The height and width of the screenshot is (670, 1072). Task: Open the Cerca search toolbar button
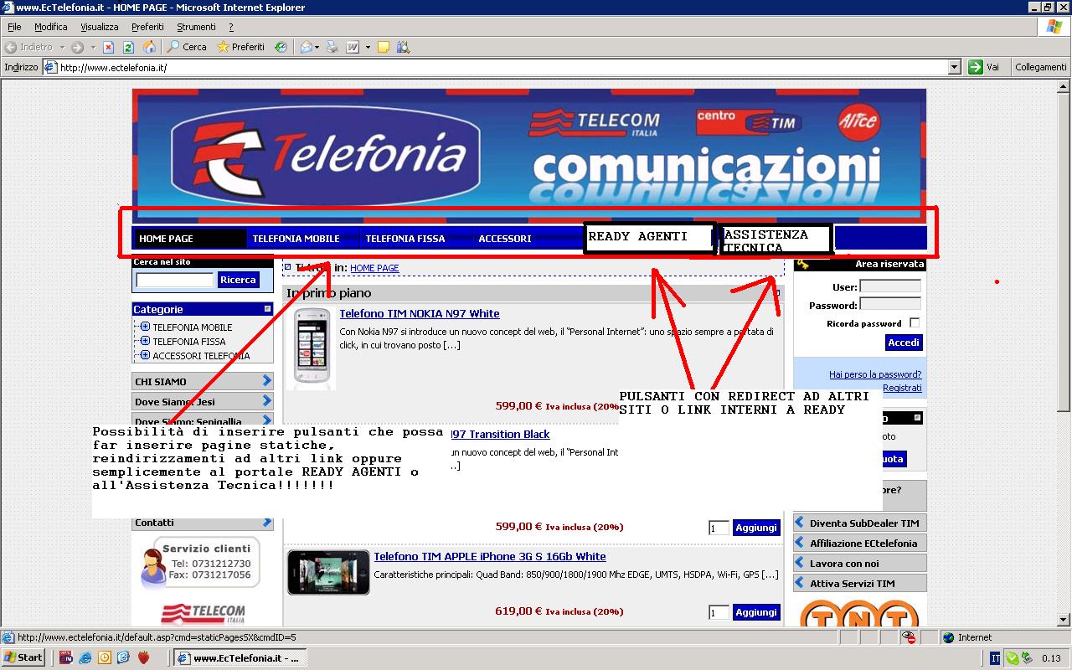187,47
